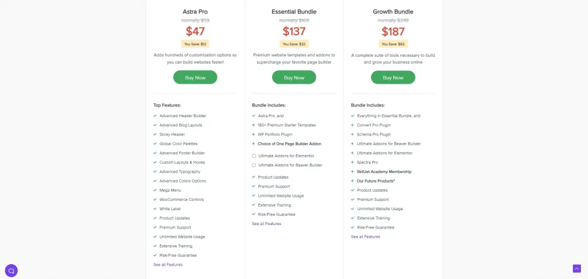588x279 pixels.
Task: Click plus icon beside WP Portfolio Plugin
Action: click(253, 135)
